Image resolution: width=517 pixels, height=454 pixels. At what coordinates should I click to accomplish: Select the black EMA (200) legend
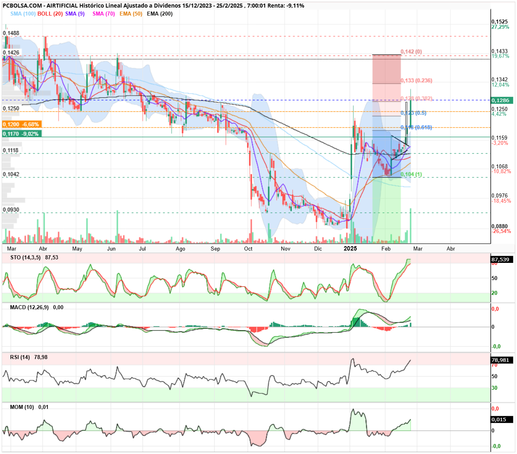coord(160,14)
